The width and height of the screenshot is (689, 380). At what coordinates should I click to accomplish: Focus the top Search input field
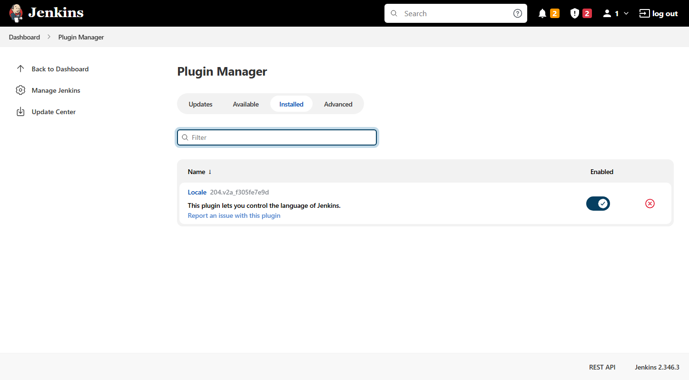[x=456, y=13]
